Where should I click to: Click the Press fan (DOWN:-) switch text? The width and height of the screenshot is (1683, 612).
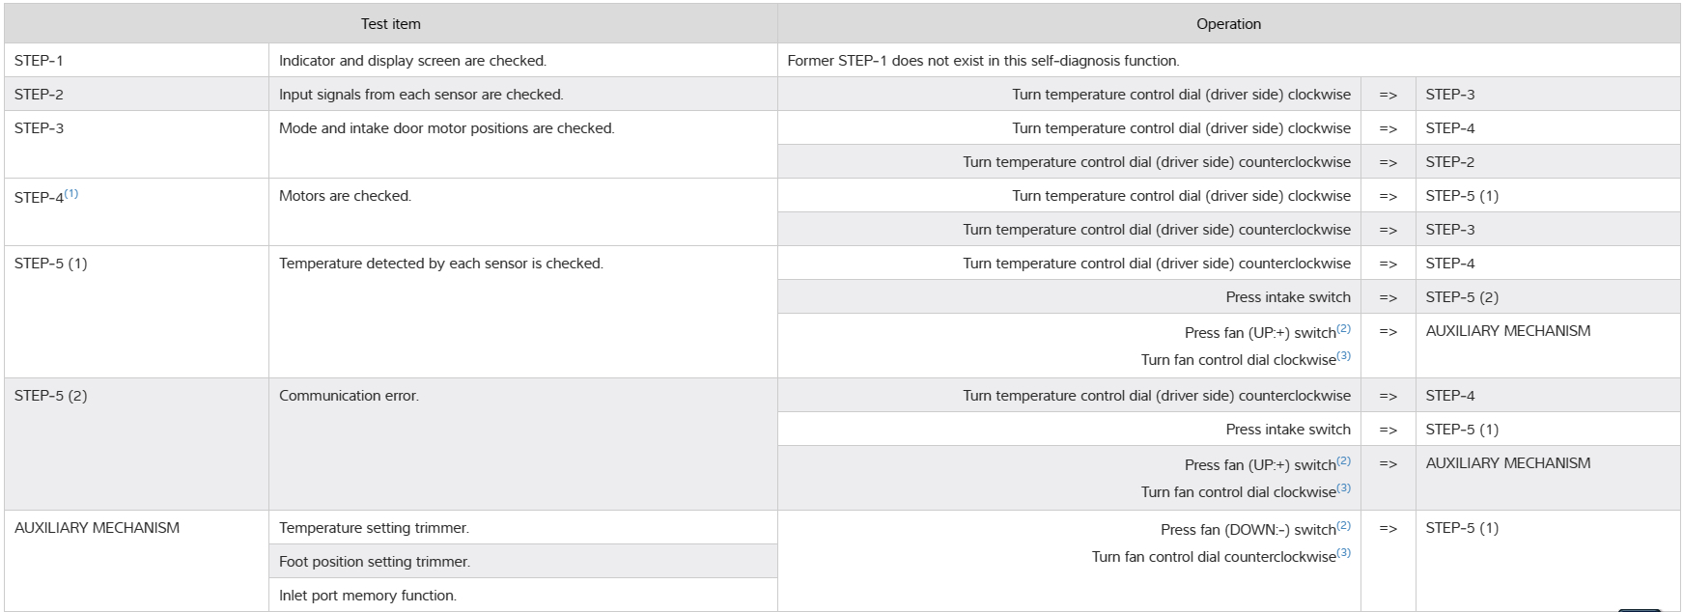click(x=1248, y=530)
